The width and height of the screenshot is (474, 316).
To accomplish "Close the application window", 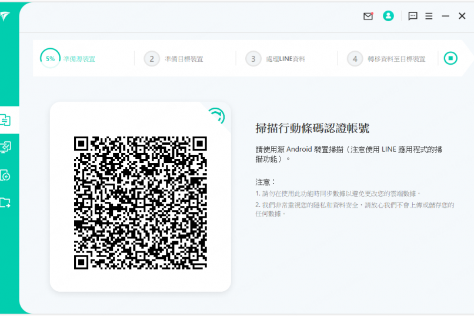I will click(462, 16).
